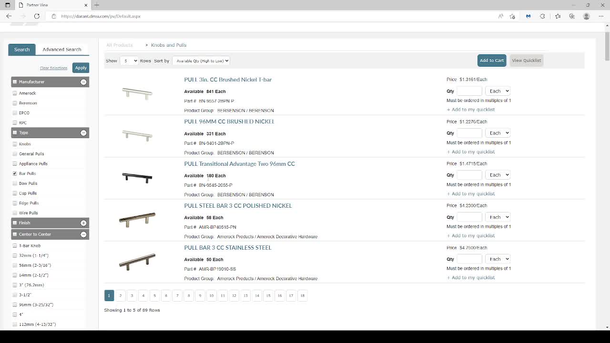The height and width of the screenshot is (343, 610).
Task: Click the Add to Cart button
Action: (492, 61)
